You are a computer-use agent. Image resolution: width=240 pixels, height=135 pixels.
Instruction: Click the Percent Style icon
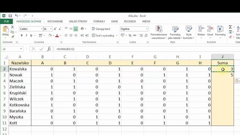click(130, 36)
